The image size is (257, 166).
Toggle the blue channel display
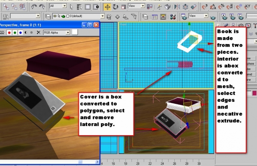(21, 33)
